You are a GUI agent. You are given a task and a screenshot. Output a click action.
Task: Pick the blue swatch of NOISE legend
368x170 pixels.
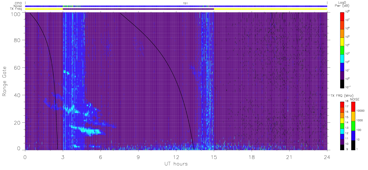tap(353, 135)
